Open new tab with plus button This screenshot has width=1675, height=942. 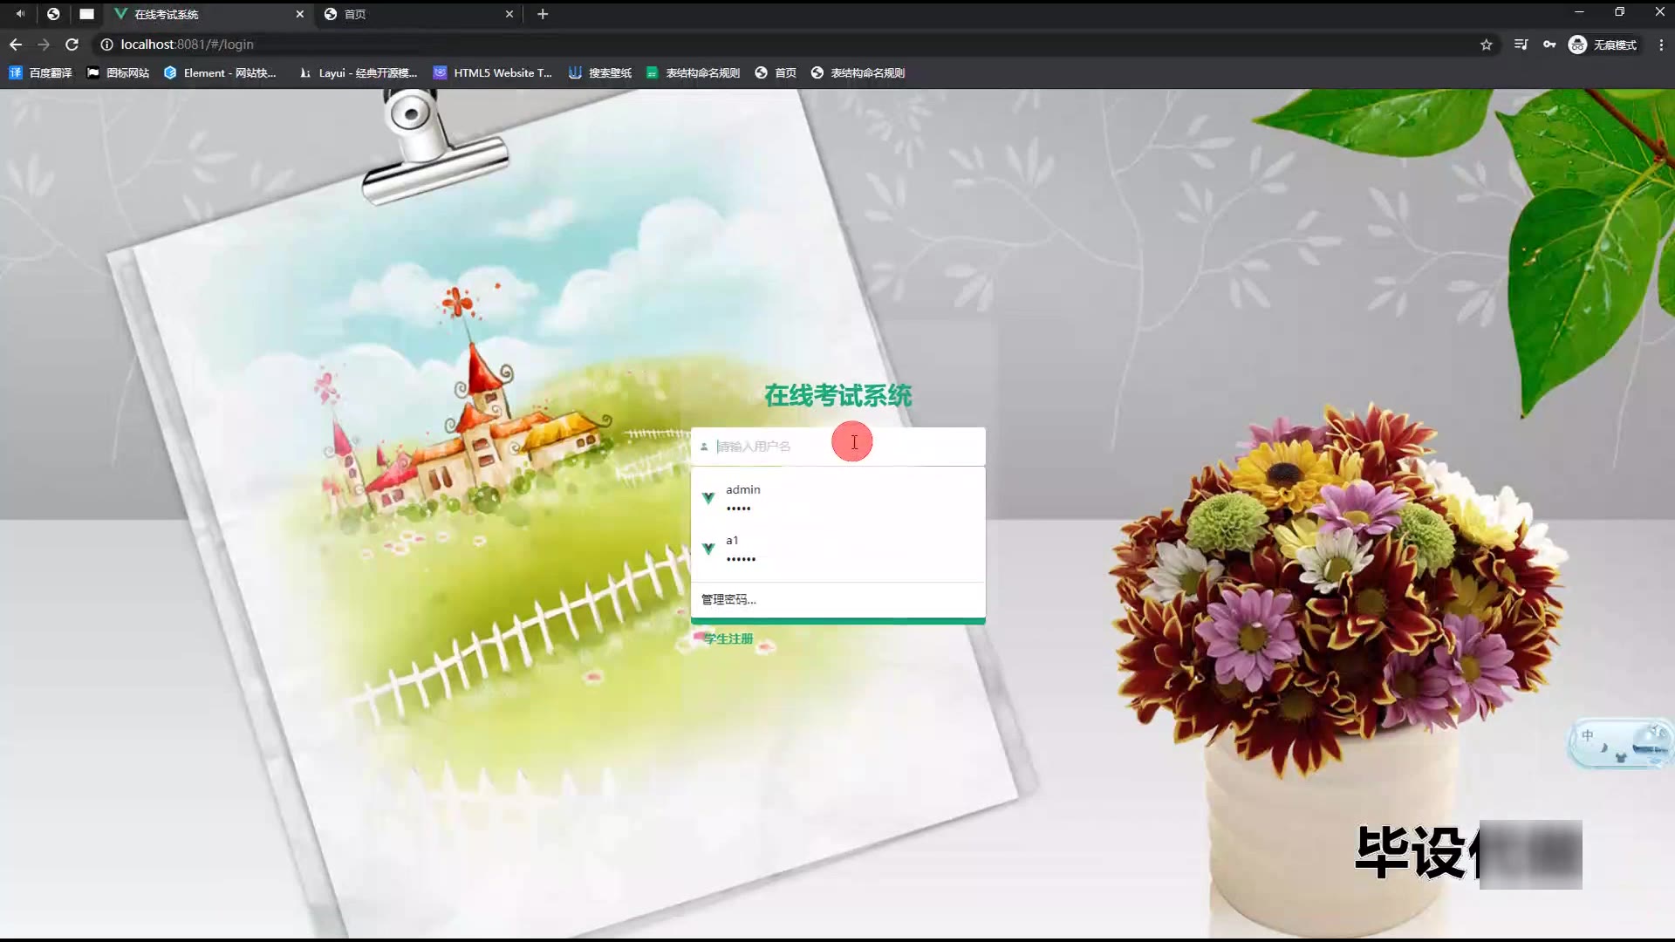pyautogui.click(x=543, y=14)
